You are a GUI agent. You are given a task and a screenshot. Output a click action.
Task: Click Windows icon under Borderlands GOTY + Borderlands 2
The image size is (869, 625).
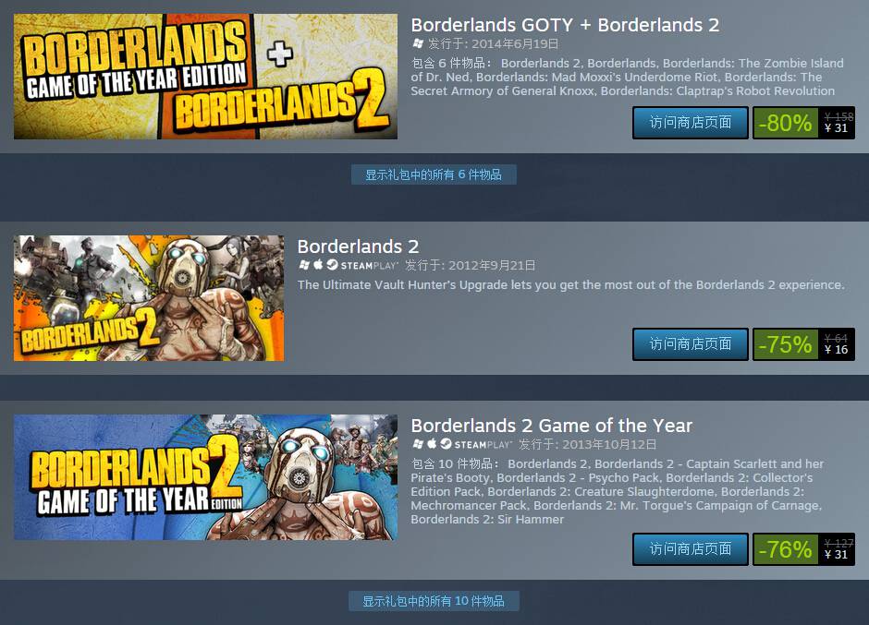pyautogui.click(x=417, y=43)
